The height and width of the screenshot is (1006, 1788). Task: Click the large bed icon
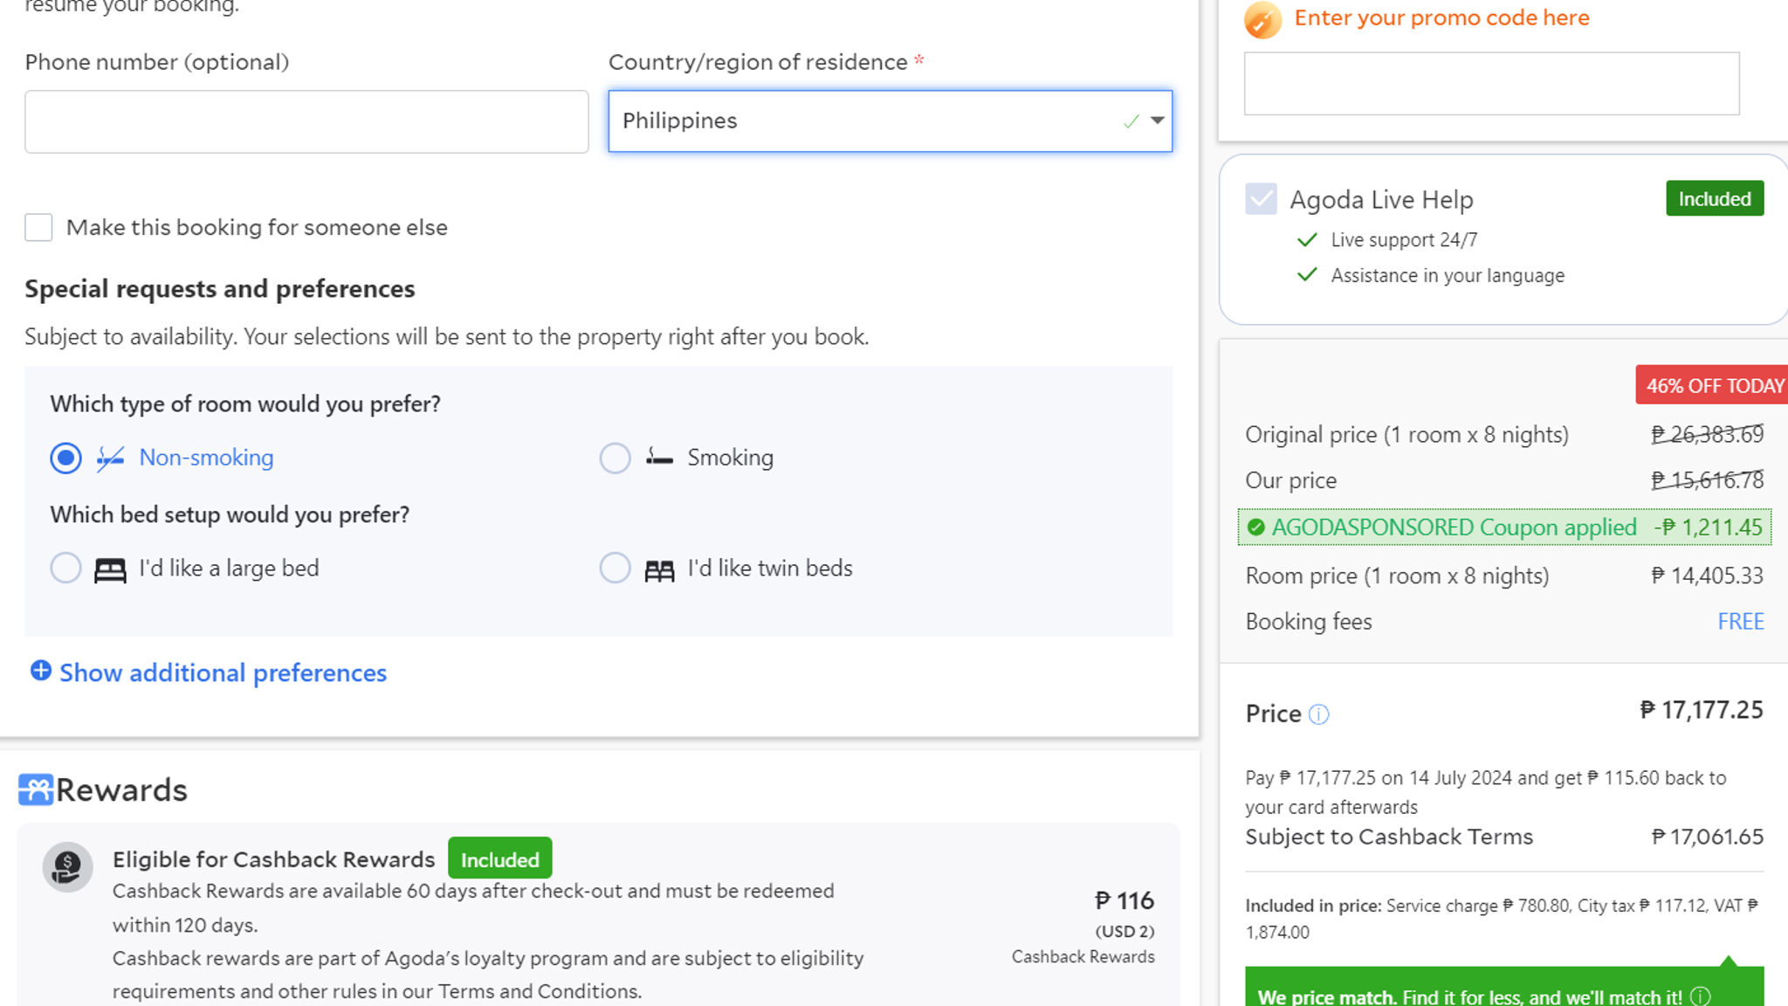click(109, 568)
